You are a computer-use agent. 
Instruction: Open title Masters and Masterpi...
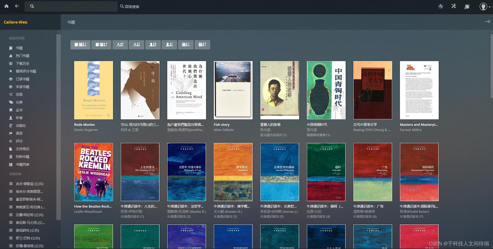tap(419, 125)
